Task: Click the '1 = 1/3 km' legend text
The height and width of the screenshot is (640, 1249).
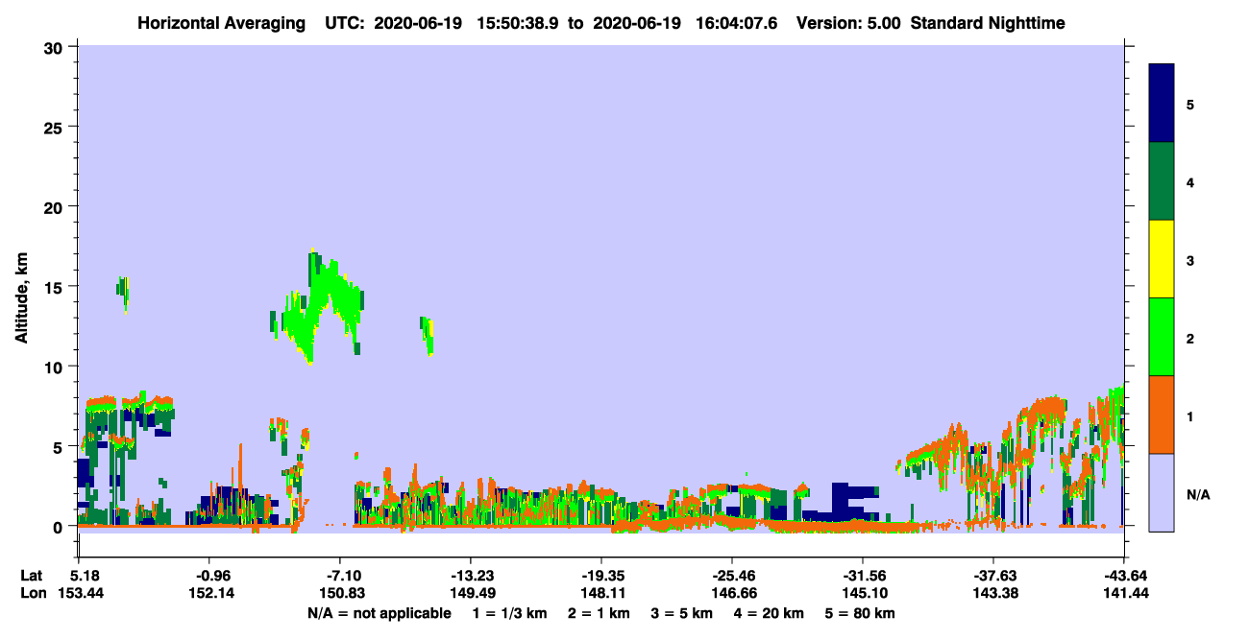Action: coord(508,613)
